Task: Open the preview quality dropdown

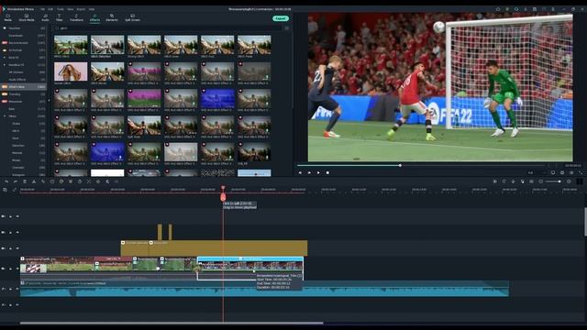Action: 536,173
